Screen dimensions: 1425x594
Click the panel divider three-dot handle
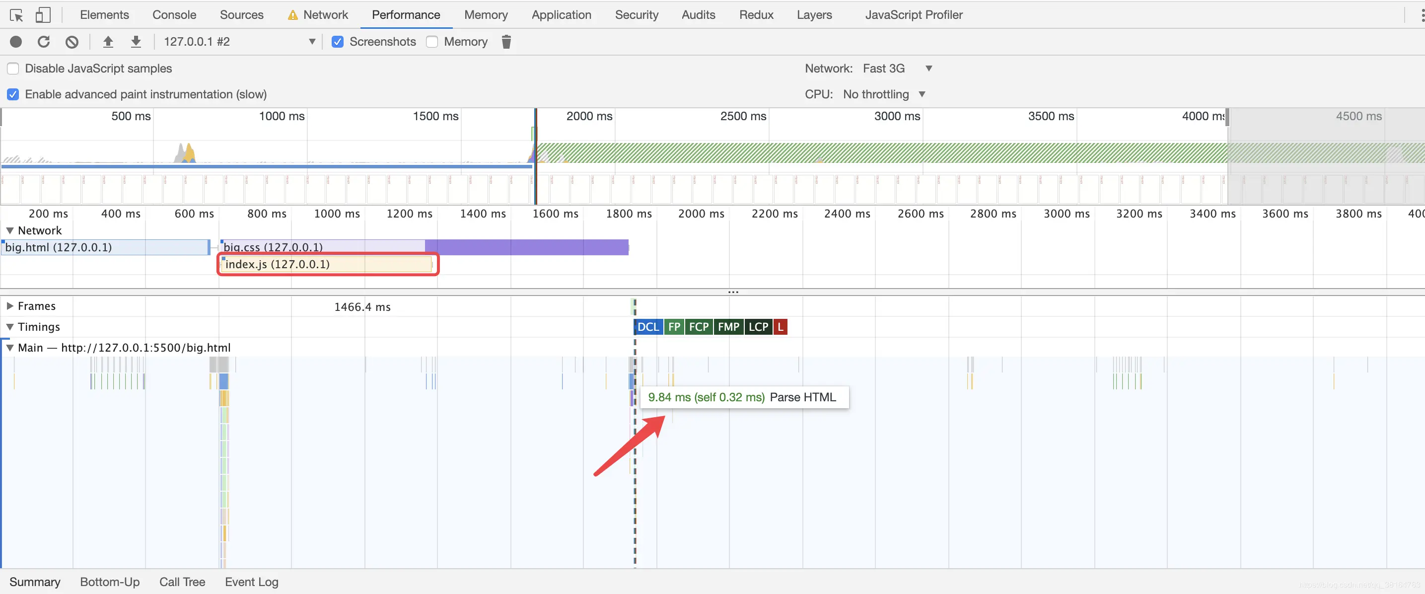click(733, 292)
